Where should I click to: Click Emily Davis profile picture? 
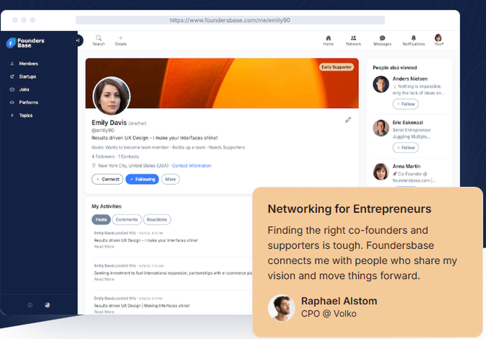tap(112, 96)
